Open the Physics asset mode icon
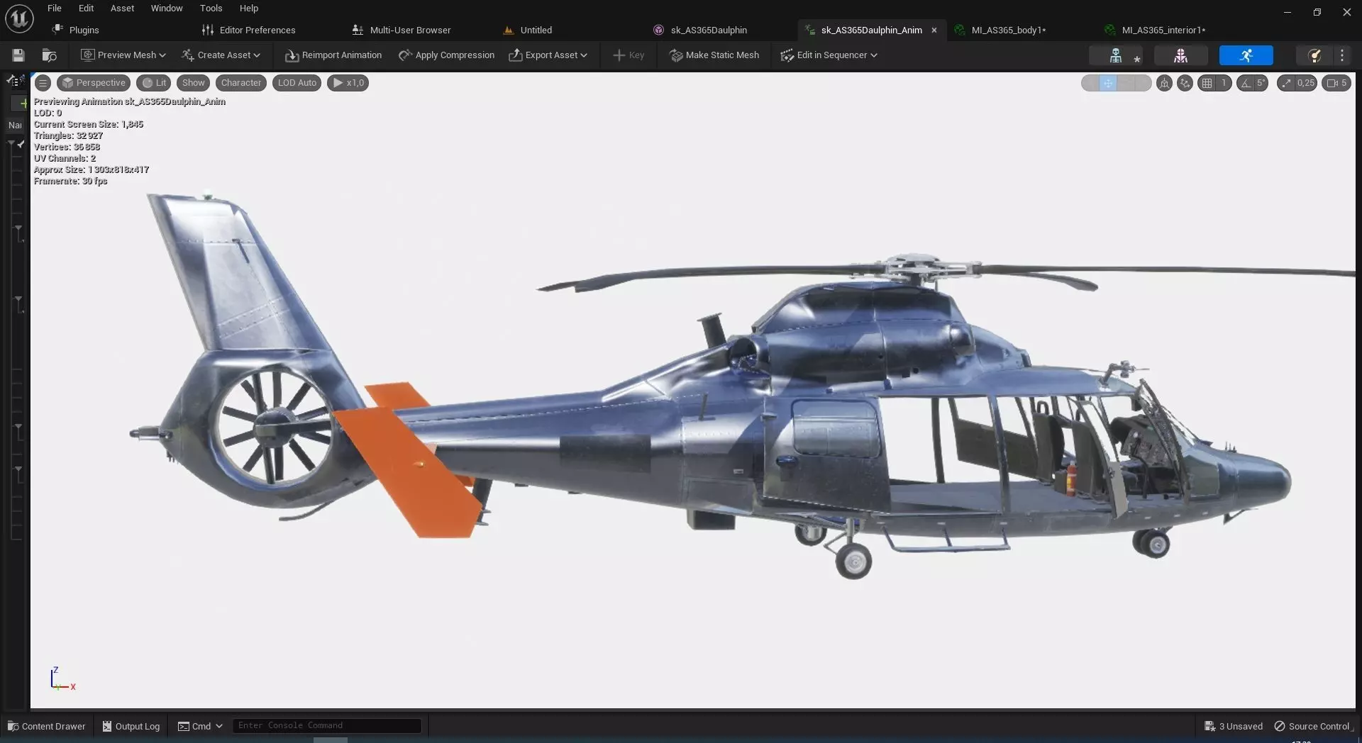 1314,55
